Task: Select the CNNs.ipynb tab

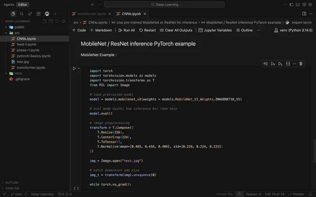Action: tap(131, 13)
